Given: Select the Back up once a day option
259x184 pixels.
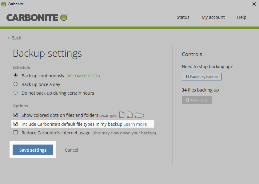Looking at the screenshot, I should (x=15, y=84).
